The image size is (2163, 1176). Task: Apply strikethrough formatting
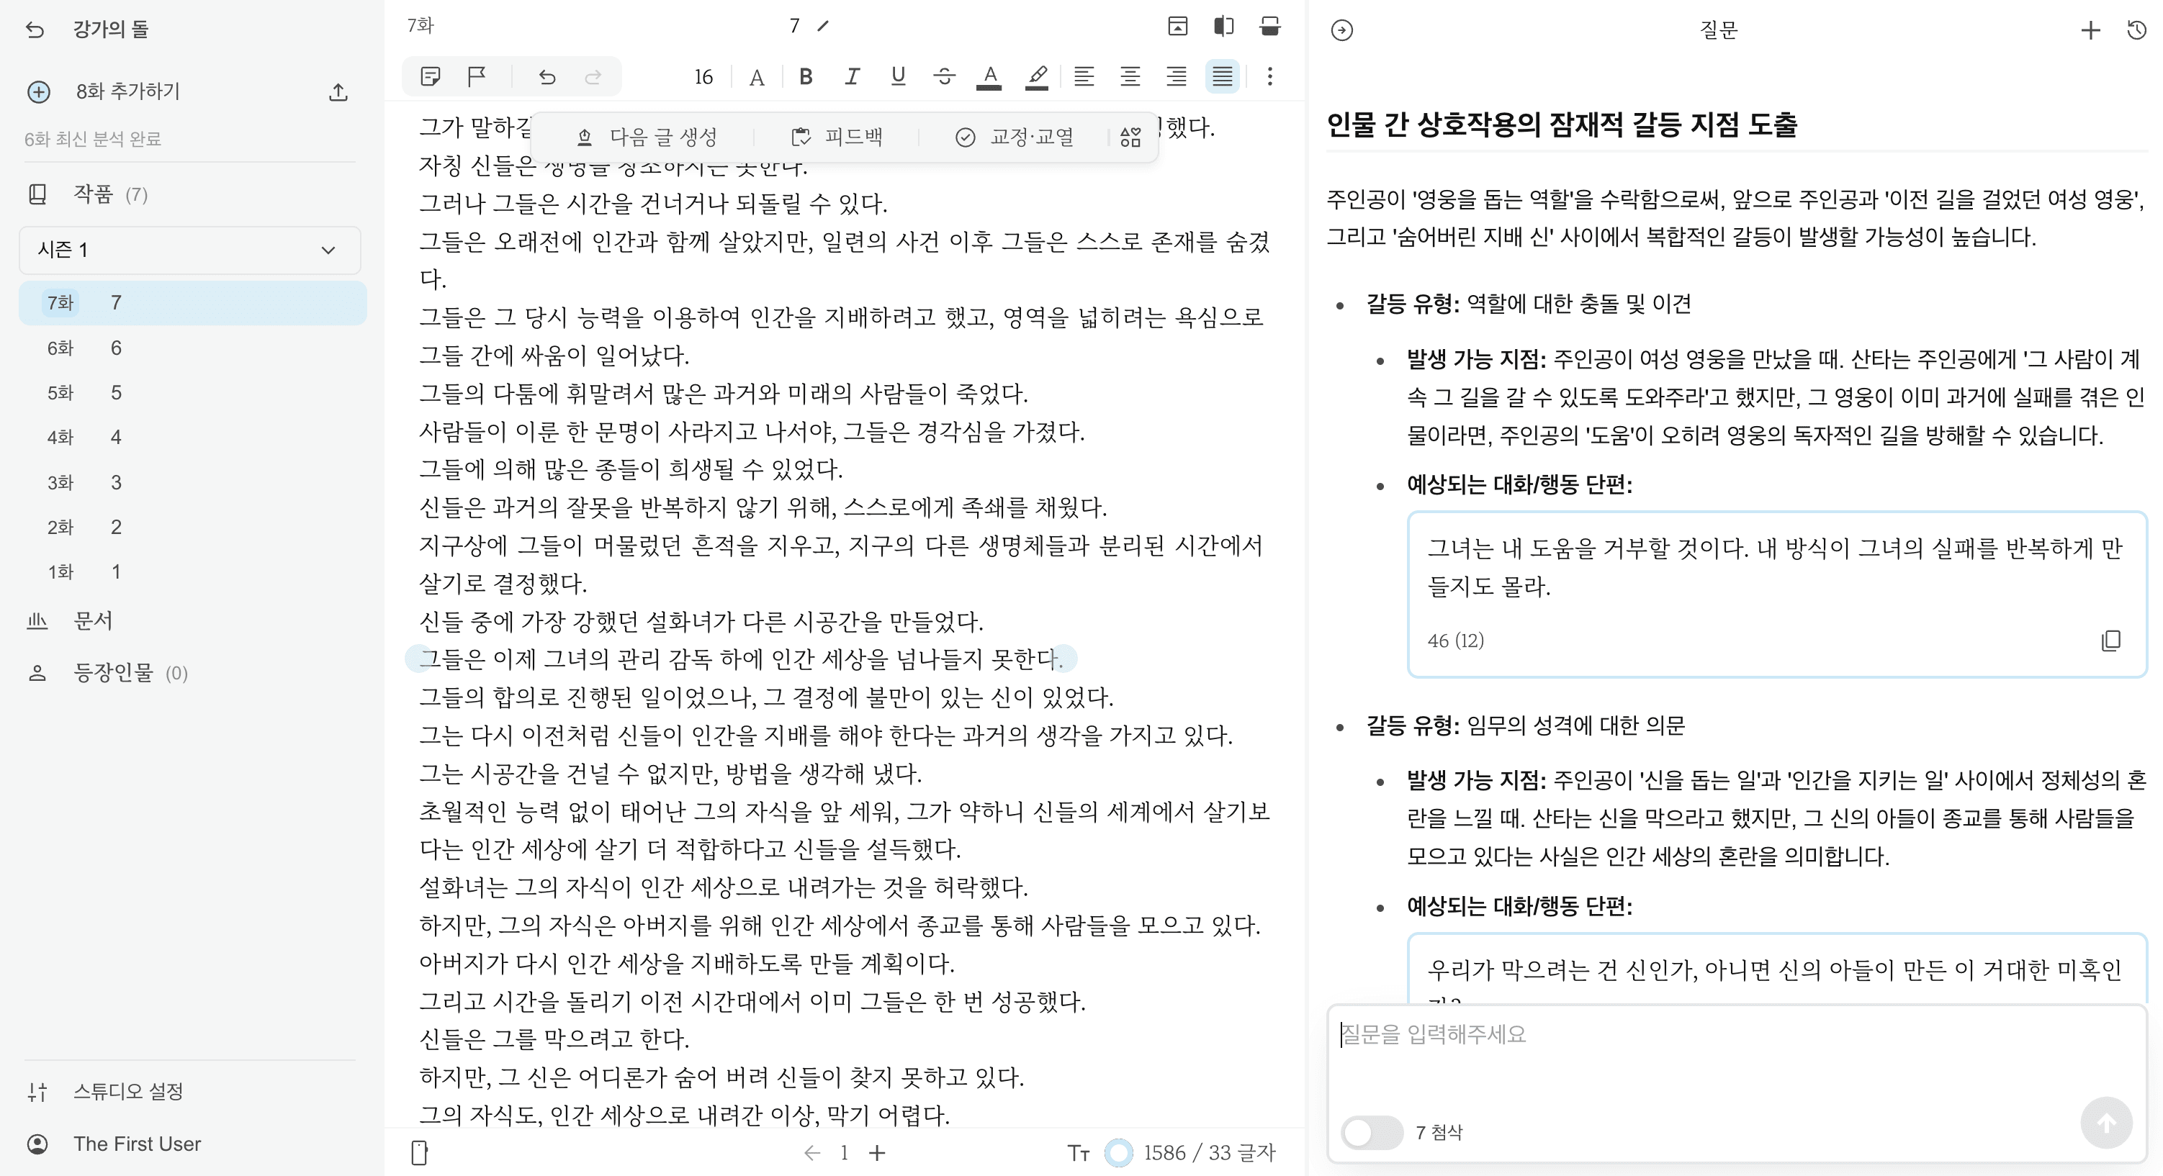click(944, 77)
